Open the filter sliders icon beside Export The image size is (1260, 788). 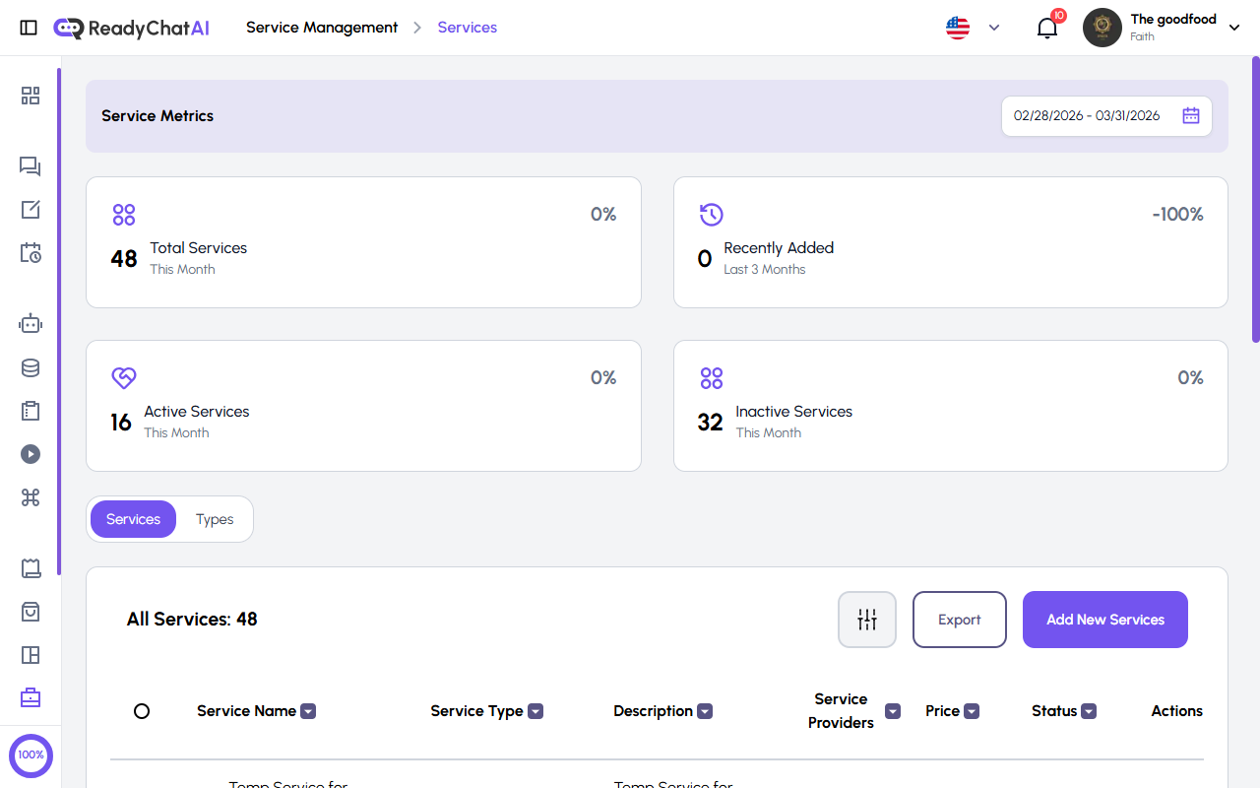coord(866,619)
